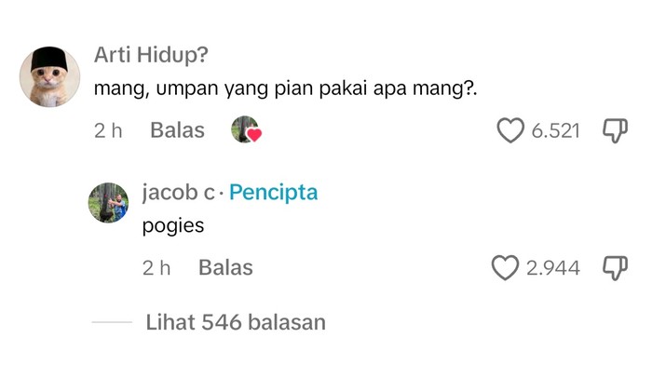652x378 pixels.
Task: Click the Pencipta creator label
Action: click(273, 193)
